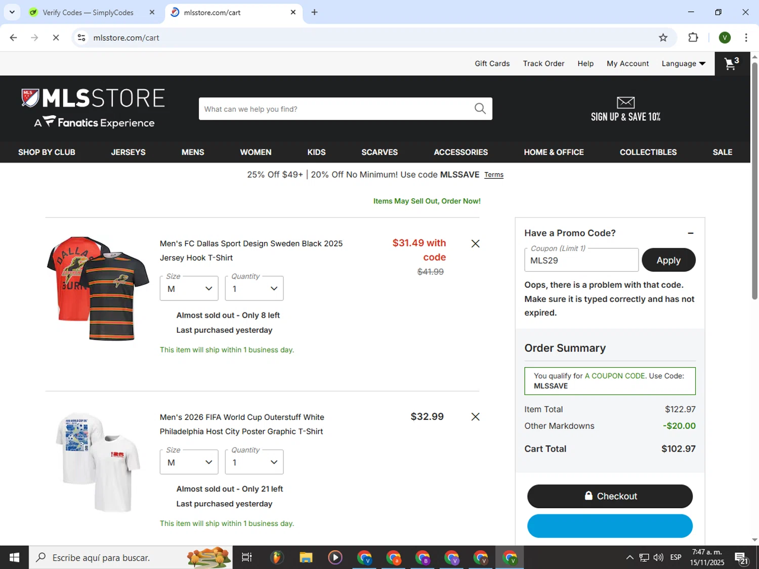Remove the FIFA World Cup T-Shirt with the X
This screenshot has height=569, width=759.
tap(475, 416)
